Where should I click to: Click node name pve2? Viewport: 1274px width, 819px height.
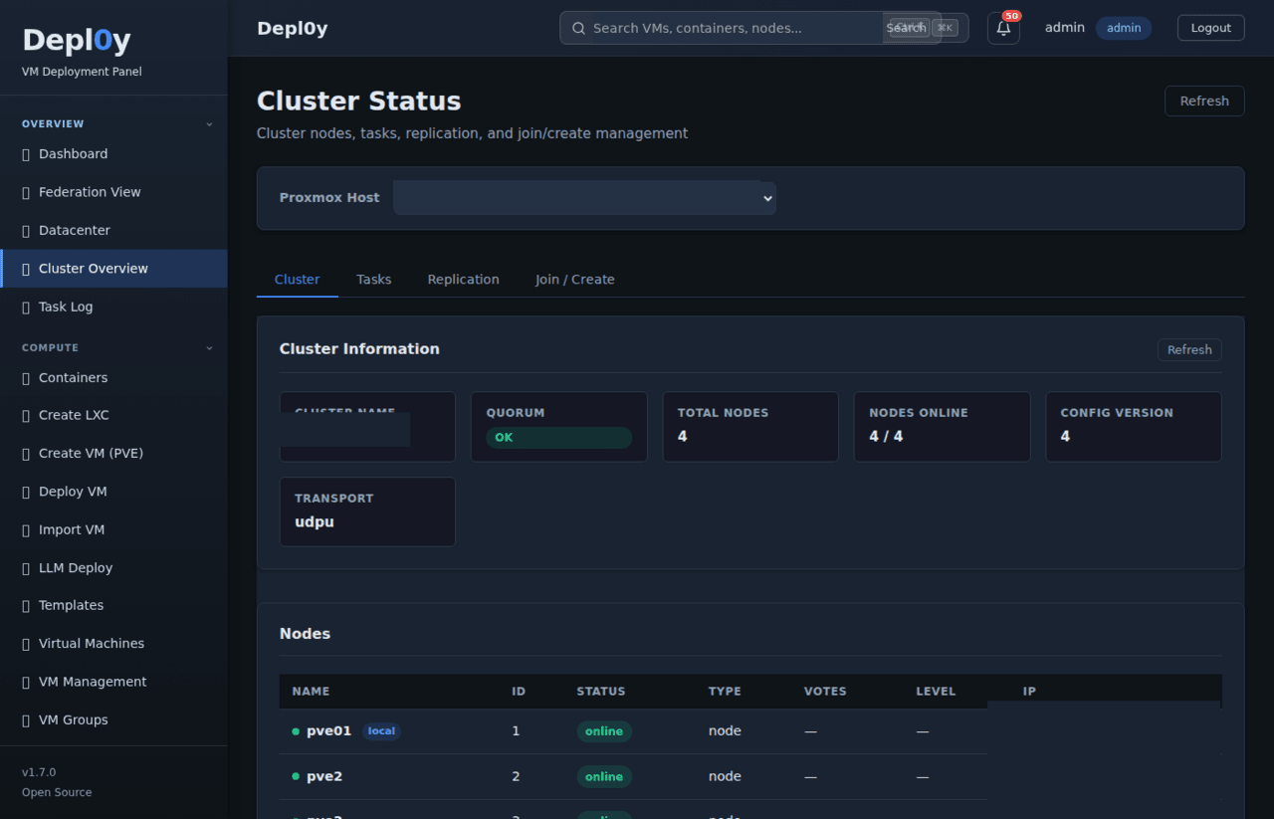tap(324, 777)
